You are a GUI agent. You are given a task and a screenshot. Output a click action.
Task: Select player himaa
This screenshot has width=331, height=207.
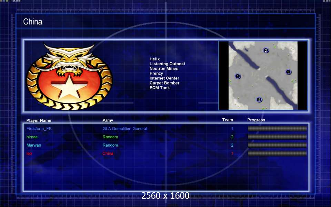(x=32, y=137)
